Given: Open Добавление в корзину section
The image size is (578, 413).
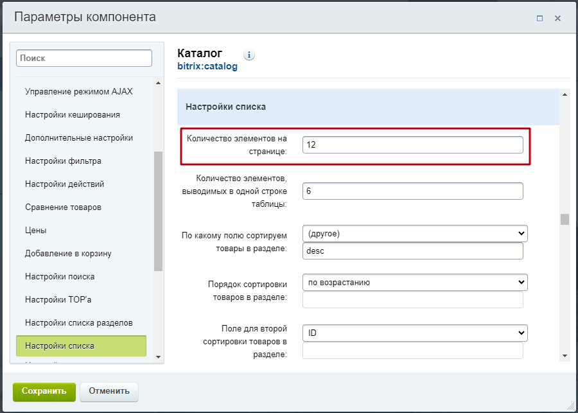Looking at the screenshot, I should point(68,254).
